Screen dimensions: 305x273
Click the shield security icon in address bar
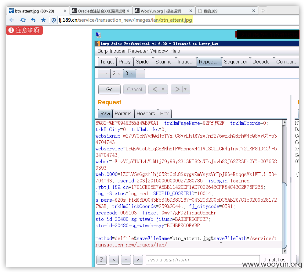click(x=54, y=20)
